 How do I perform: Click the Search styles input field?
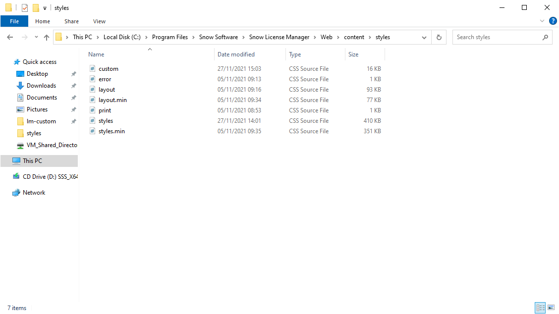(x=496, y=37)
